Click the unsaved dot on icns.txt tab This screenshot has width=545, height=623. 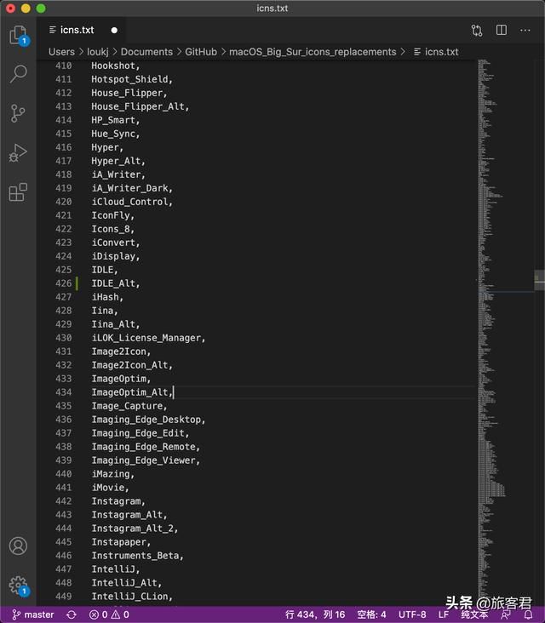pyautogui.click(x=114, y=30)
